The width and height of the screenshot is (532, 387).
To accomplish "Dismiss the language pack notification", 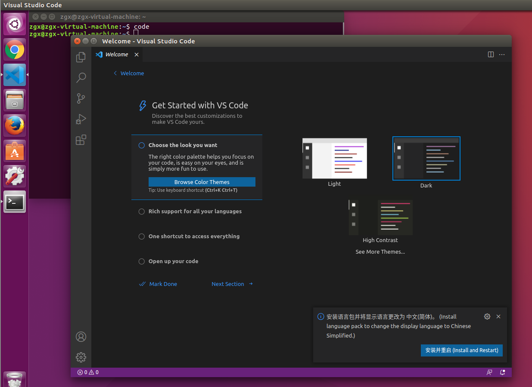I will pos(498,316).
